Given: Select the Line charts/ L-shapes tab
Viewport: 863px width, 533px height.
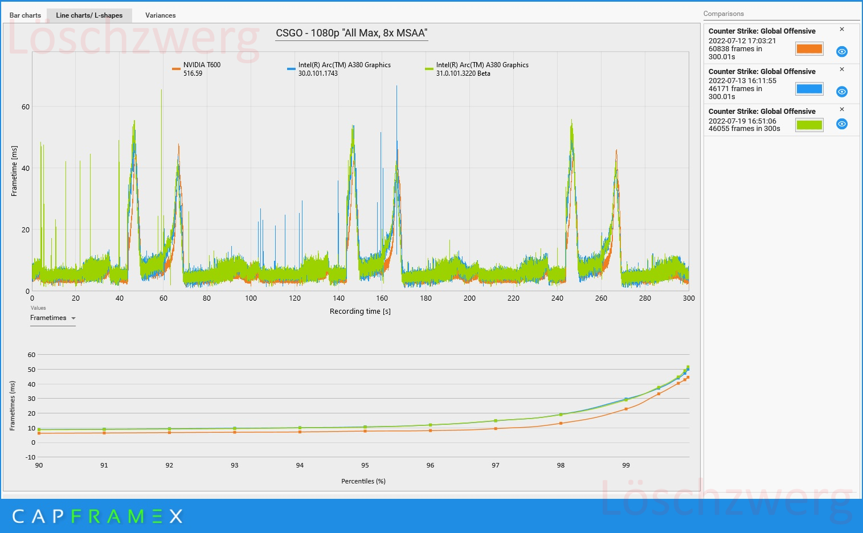Looking at the screenshot, I should (89, 15).
